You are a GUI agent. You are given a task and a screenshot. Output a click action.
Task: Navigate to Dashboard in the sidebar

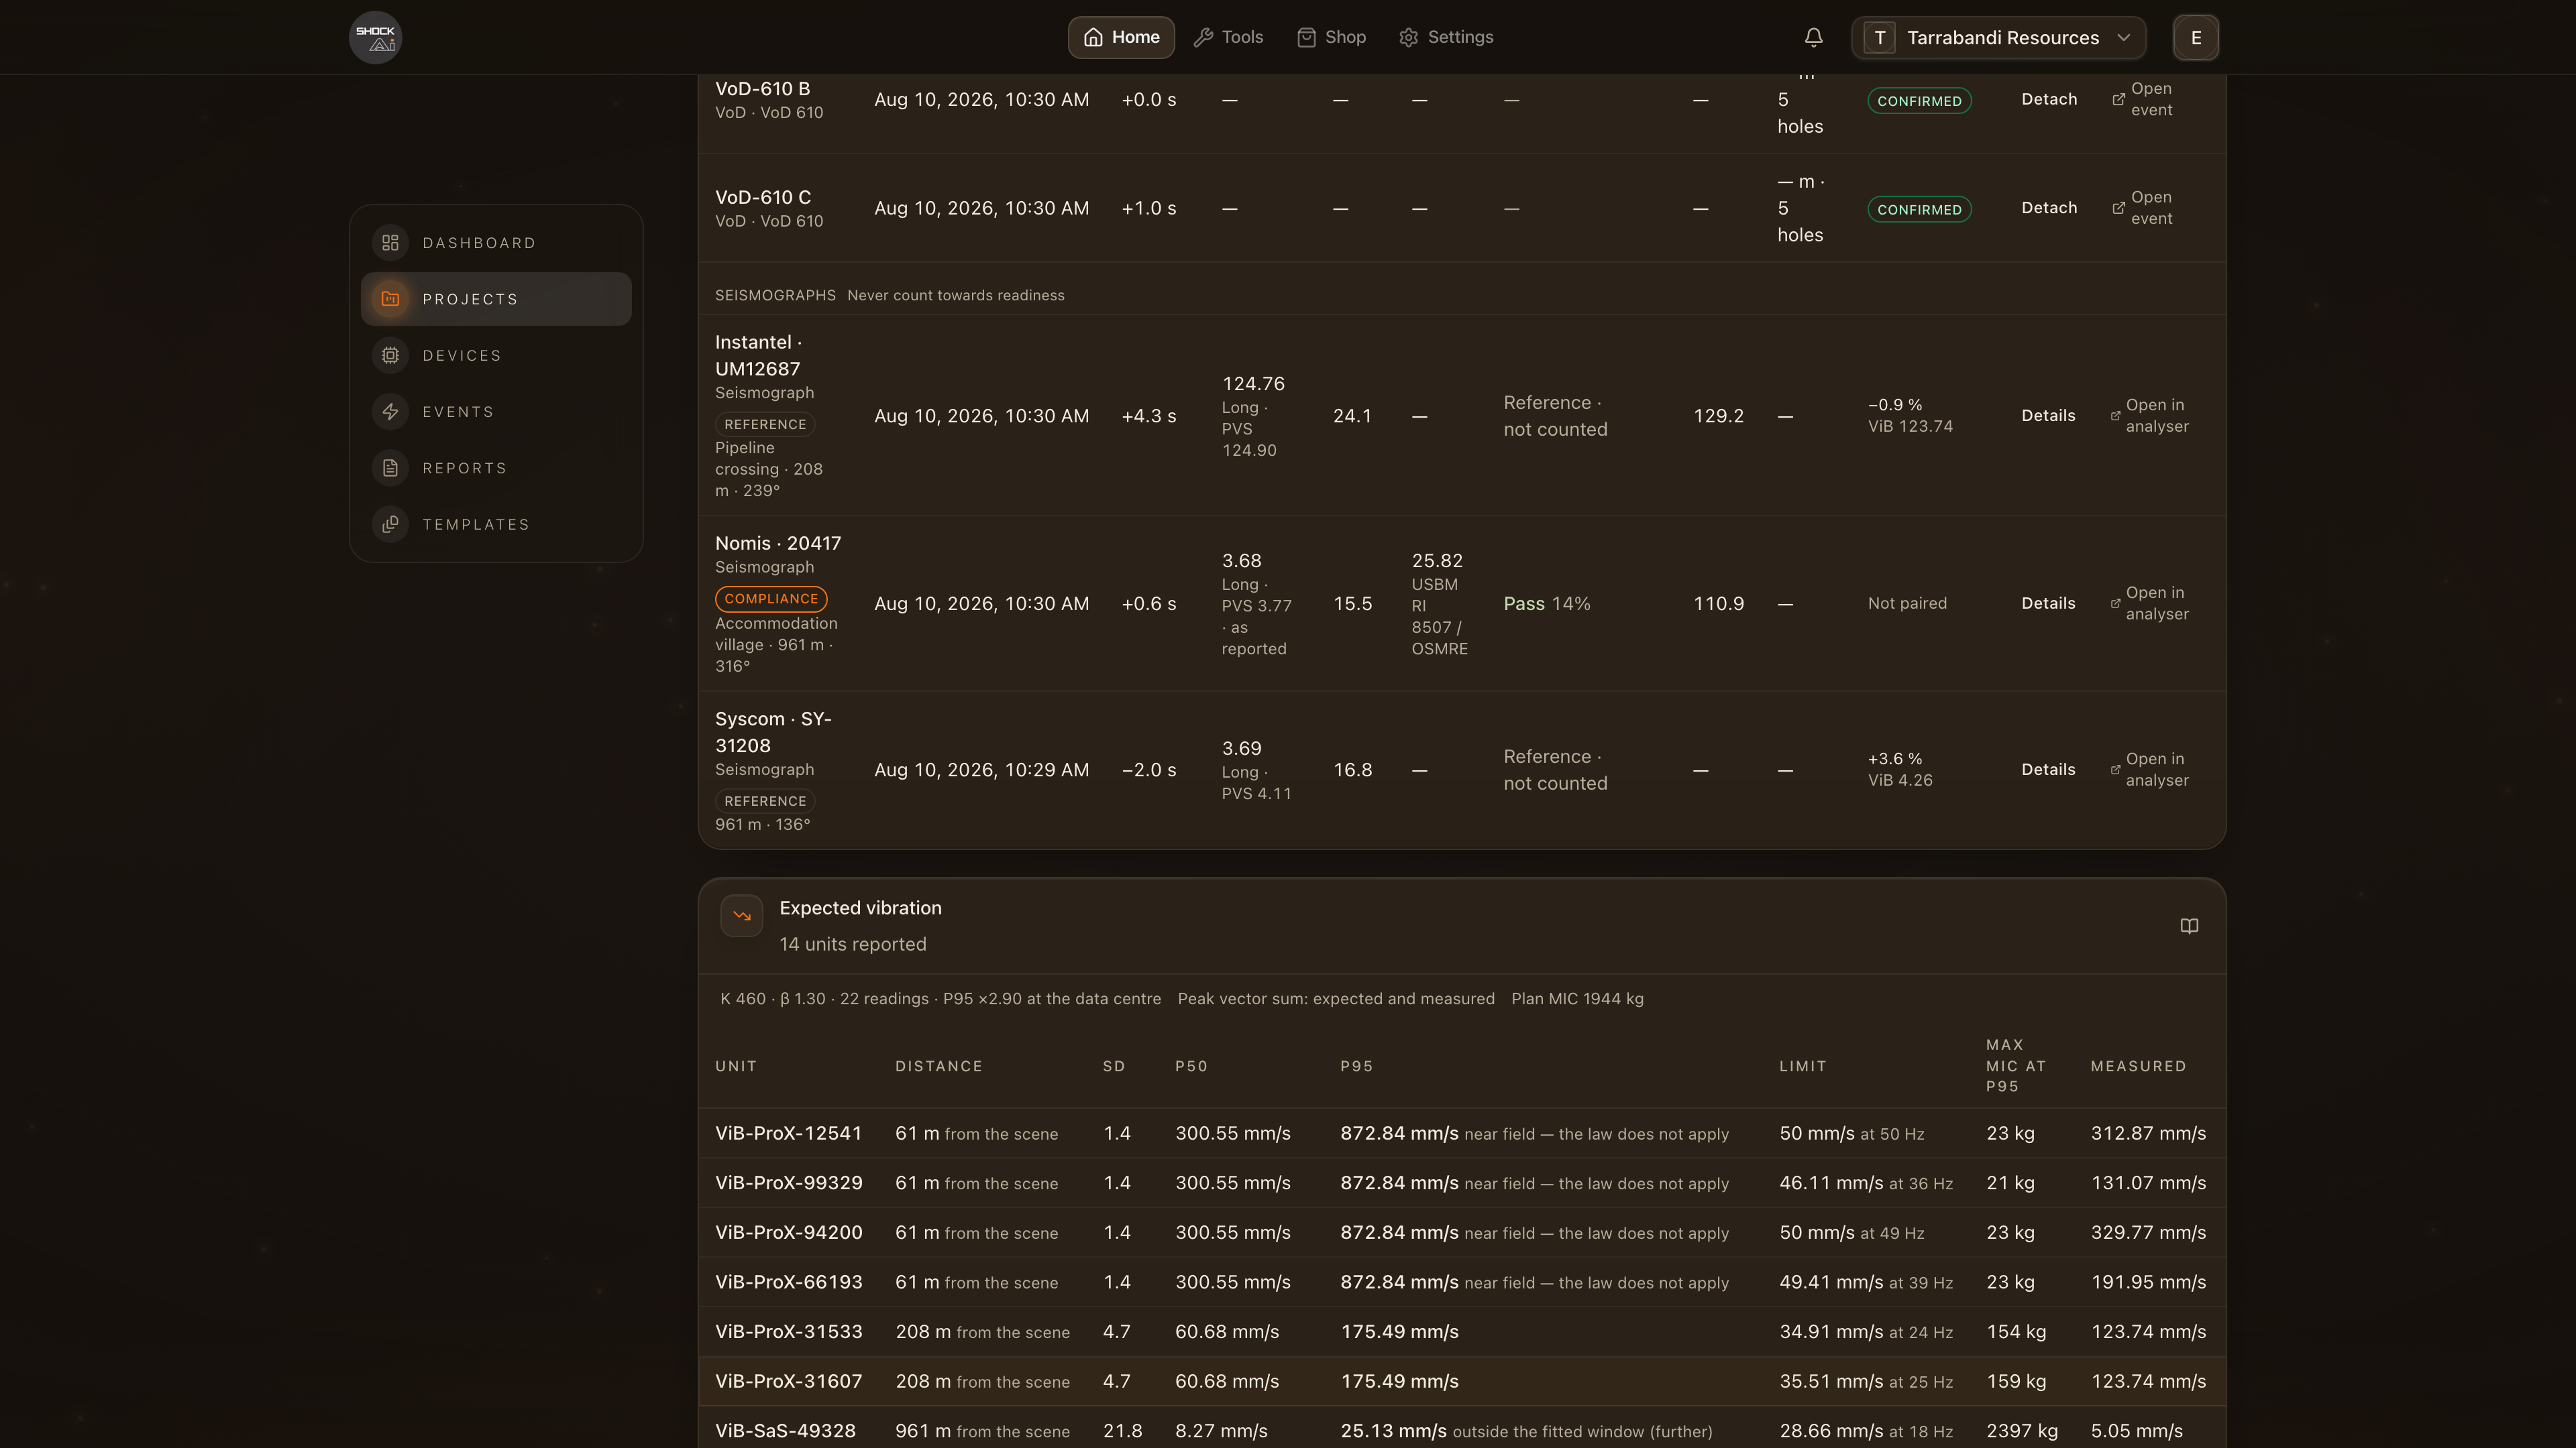(496, 243)
